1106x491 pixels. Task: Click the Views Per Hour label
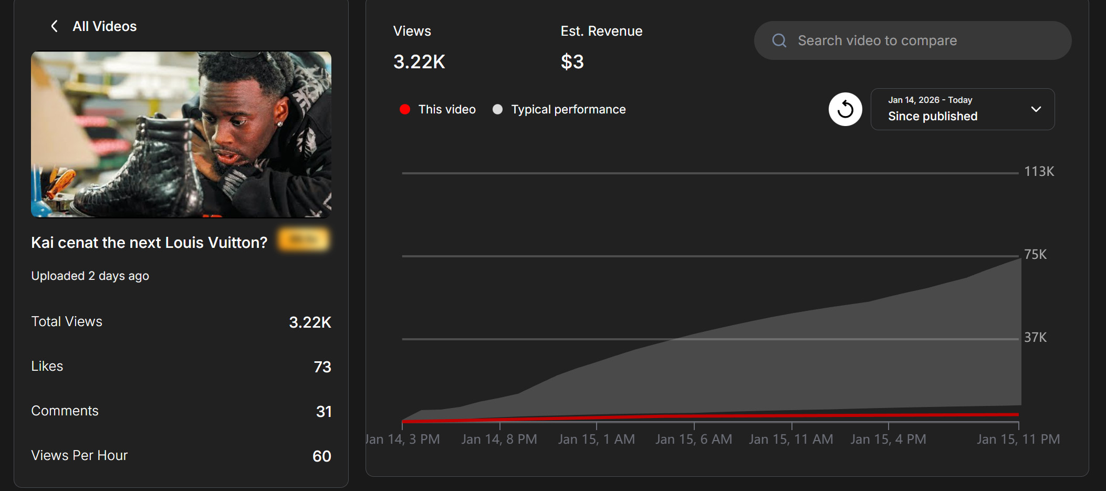click(x=79, y=455)
